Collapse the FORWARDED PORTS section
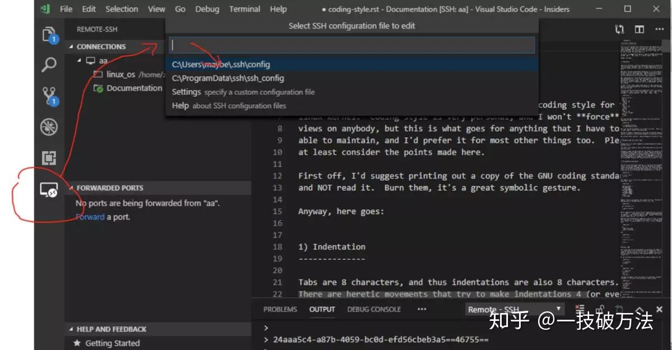 [72, 188]
